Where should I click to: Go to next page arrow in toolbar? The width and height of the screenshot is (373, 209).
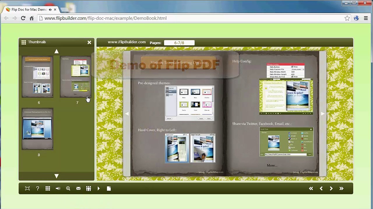tap(331, 188)
